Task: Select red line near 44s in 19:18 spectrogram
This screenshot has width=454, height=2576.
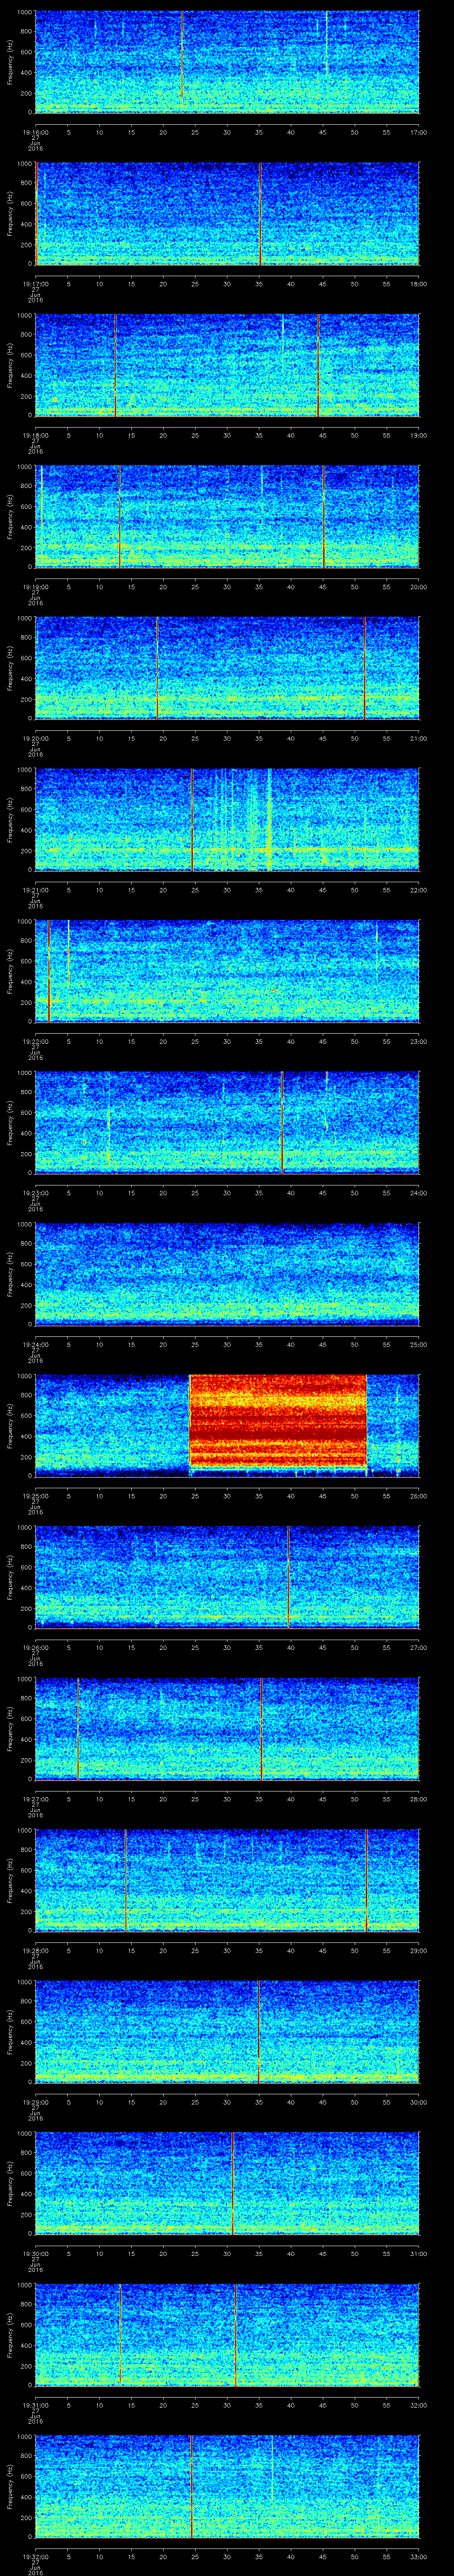Action: tap(318, 365)
